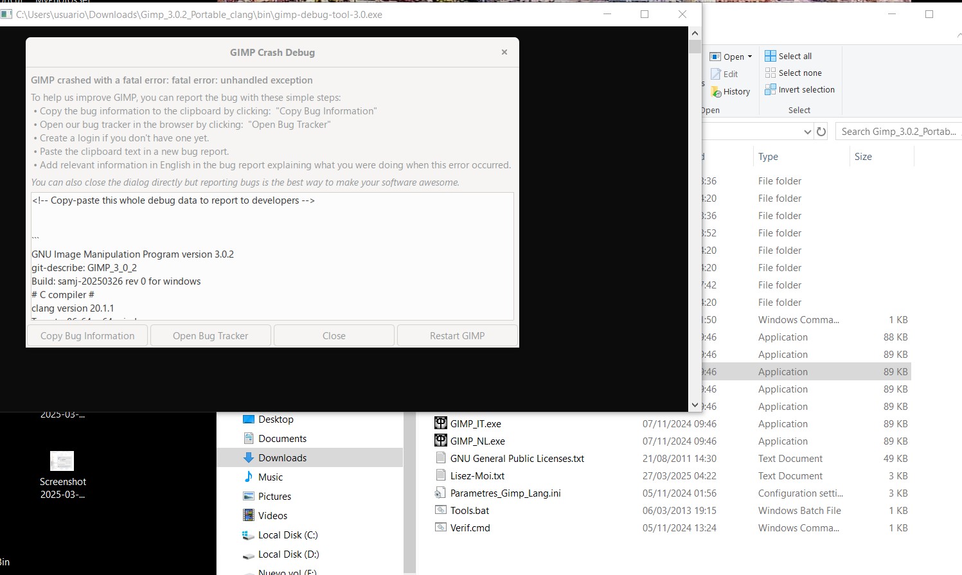Expand the Open dropdown arrow in ribbon

point(749,57)
